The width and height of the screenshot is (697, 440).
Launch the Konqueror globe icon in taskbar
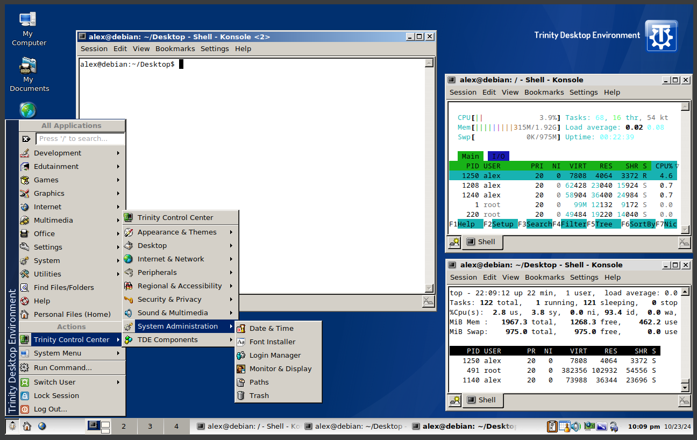(42, 427)
